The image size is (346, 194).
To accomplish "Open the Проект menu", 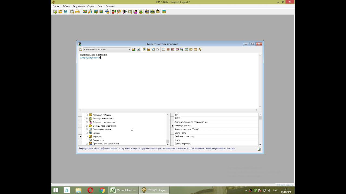I will (x=56, y=6).
